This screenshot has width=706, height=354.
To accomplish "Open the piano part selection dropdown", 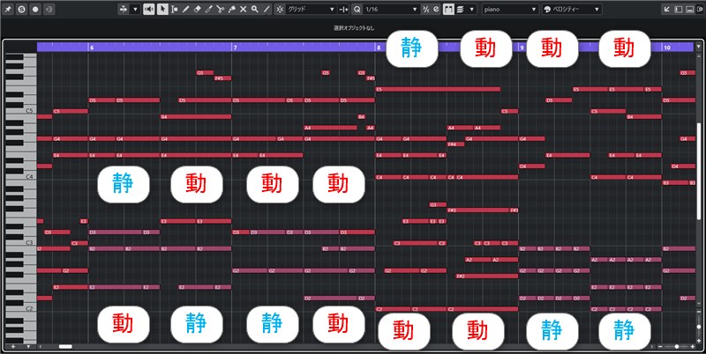I will click(x=510, y=9).
